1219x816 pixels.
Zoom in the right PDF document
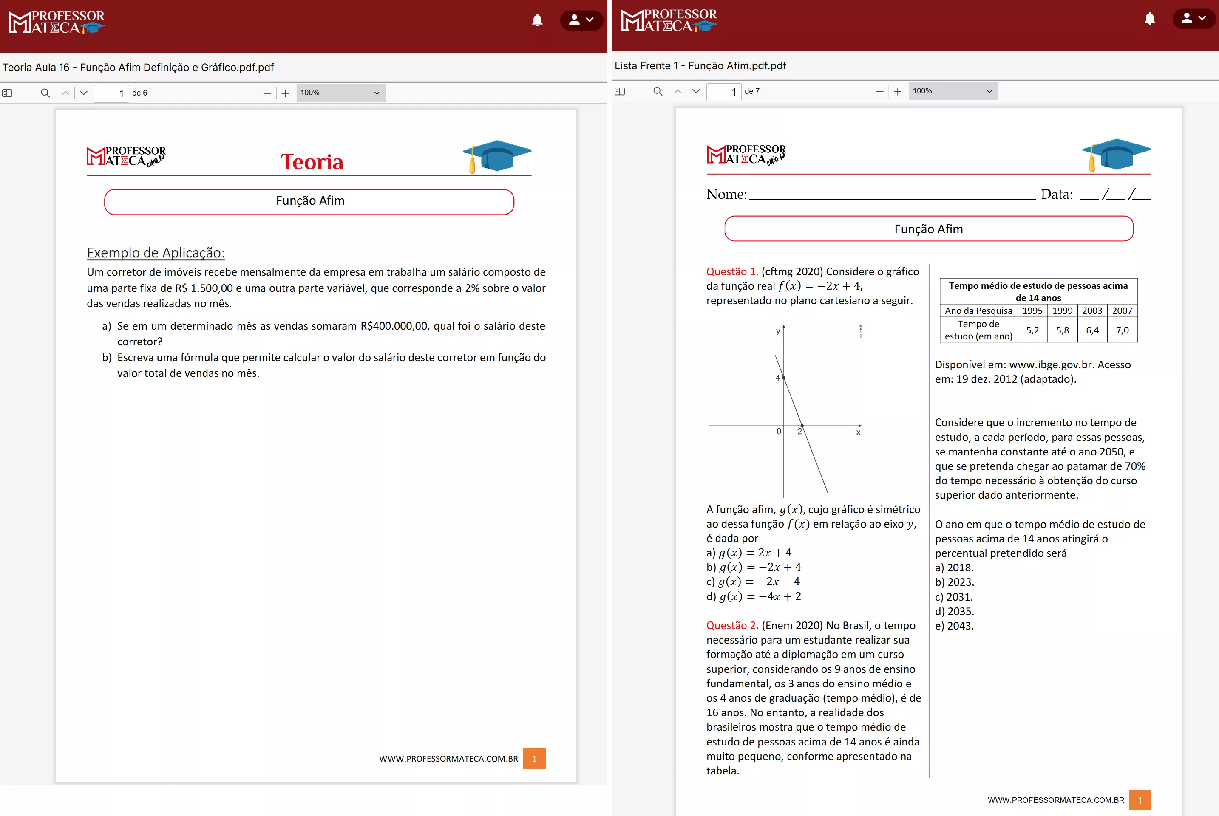point(898,92)
